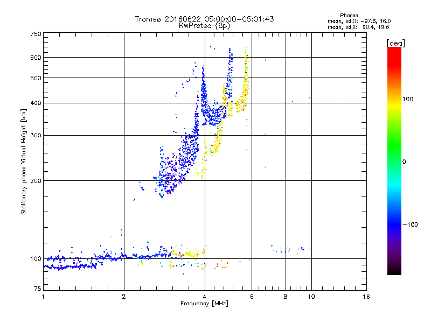Click the x-axis '10' tick label
This screenshot has height=323, width=431.
pos(311,297)
